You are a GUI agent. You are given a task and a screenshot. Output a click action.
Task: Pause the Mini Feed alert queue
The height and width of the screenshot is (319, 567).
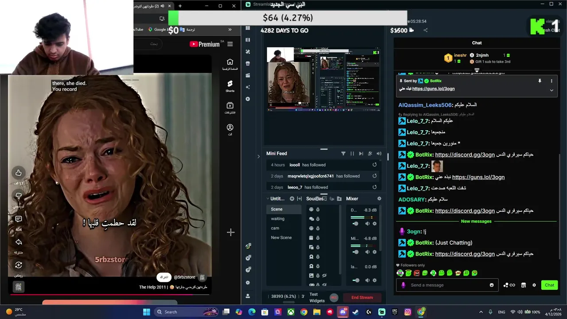[352, 153]
